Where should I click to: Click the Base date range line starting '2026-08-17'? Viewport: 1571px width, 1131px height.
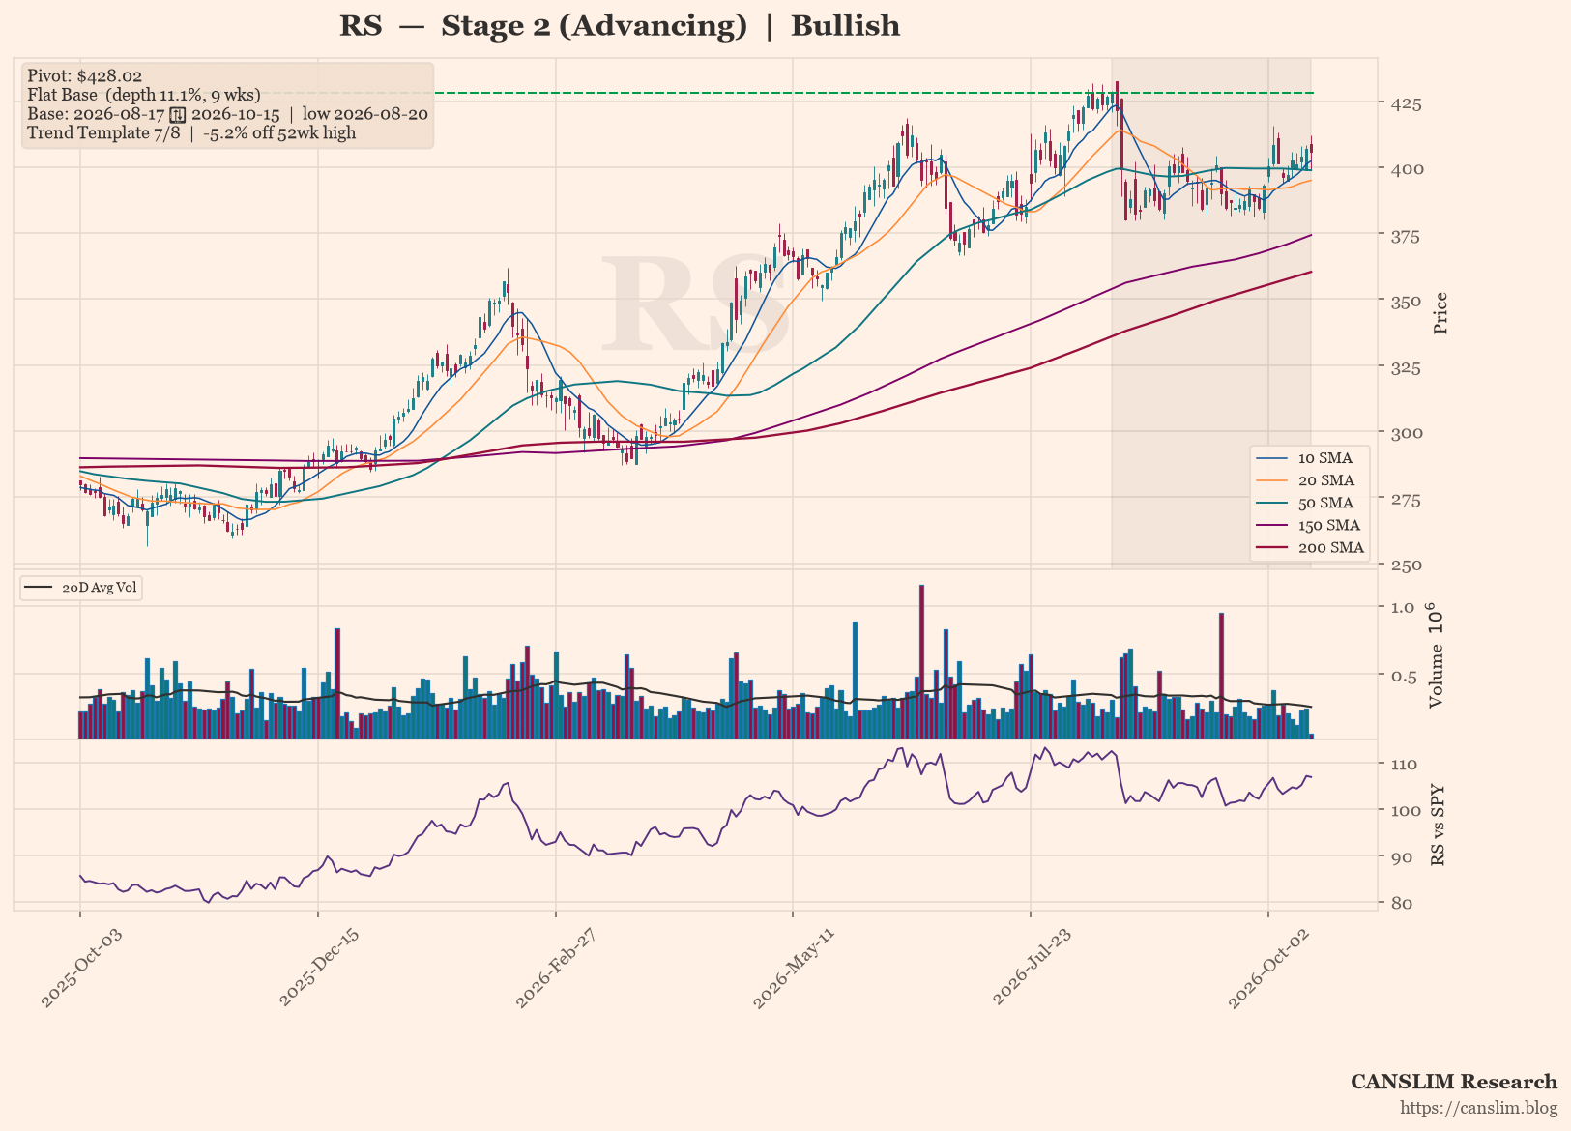(x=227, y=114)
